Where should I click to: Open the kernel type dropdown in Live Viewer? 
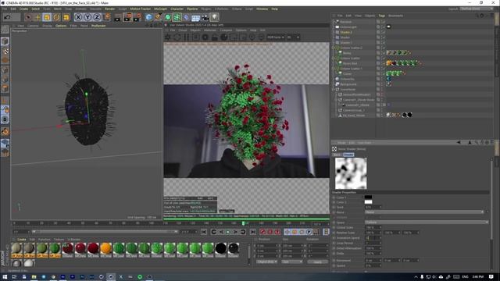point(293,37)
